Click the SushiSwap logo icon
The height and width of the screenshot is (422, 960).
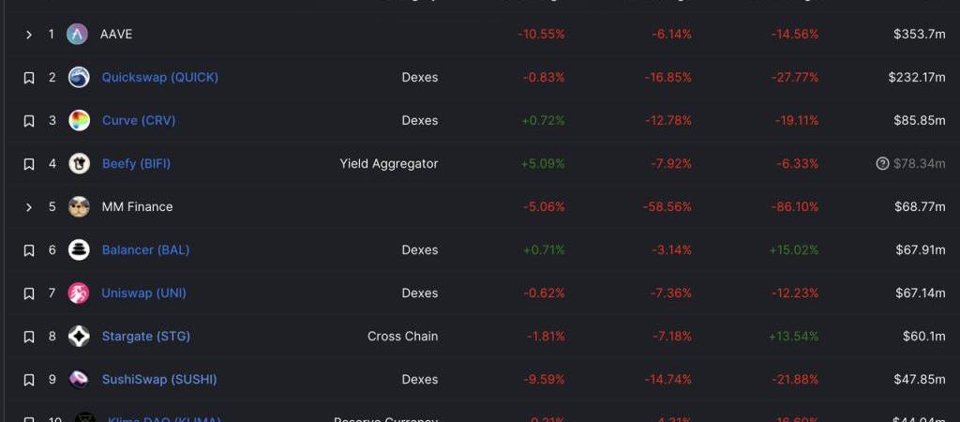pos(79,380)
